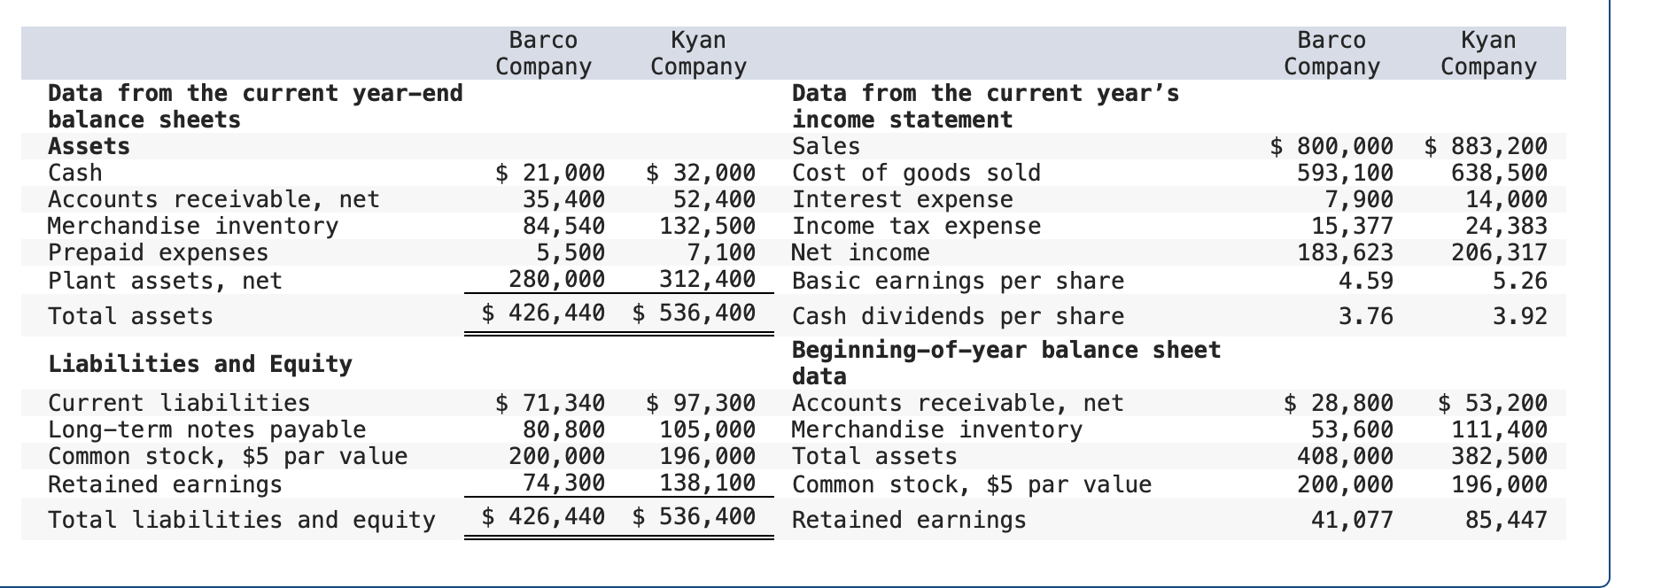The width and height of the screenshot is (1669, 588).
Task: Select Barco beginning accounts receivable $ 28,800
Action: point(1338,403)
